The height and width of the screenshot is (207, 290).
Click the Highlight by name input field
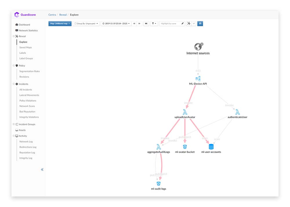170,24
